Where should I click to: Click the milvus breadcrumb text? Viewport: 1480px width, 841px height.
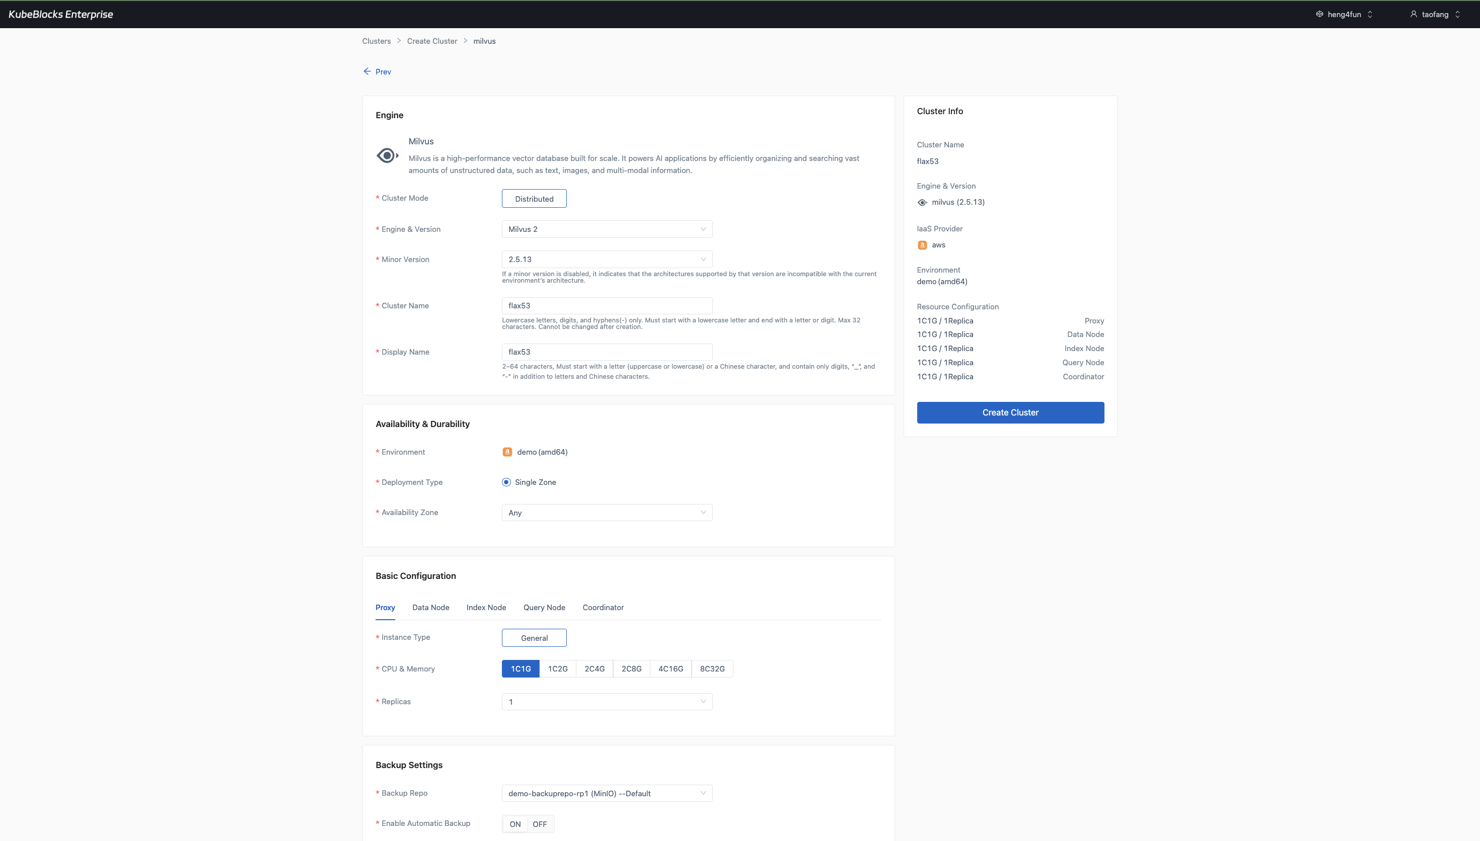[x=484, y=41]
